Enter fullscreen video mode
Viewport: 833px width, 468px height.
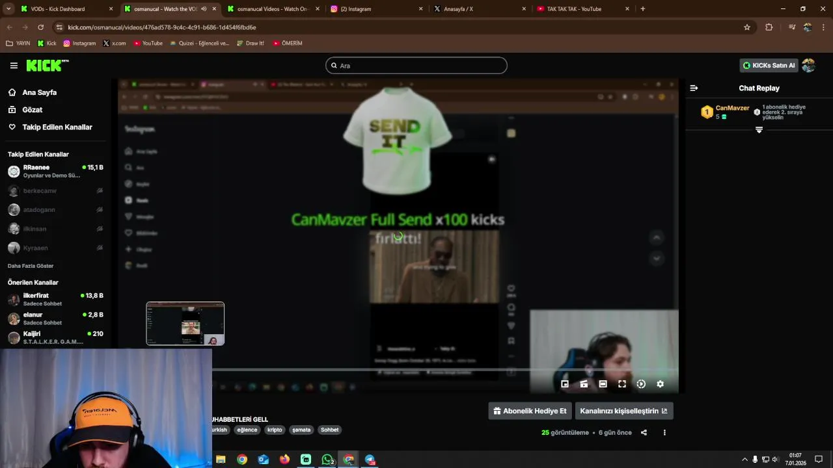point(622,384)
